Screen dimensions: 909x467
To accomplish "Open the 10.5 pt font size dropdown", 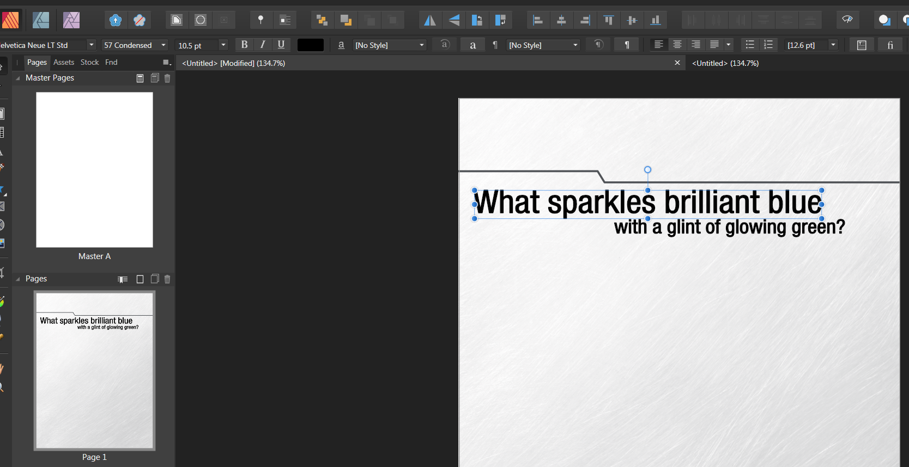I will 223,45.
